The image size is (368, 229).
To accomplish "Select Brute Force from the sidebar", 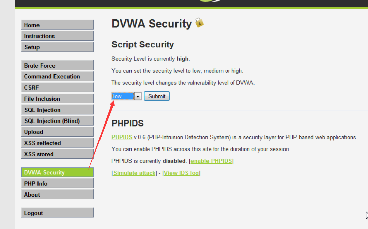I will (57, 66).
